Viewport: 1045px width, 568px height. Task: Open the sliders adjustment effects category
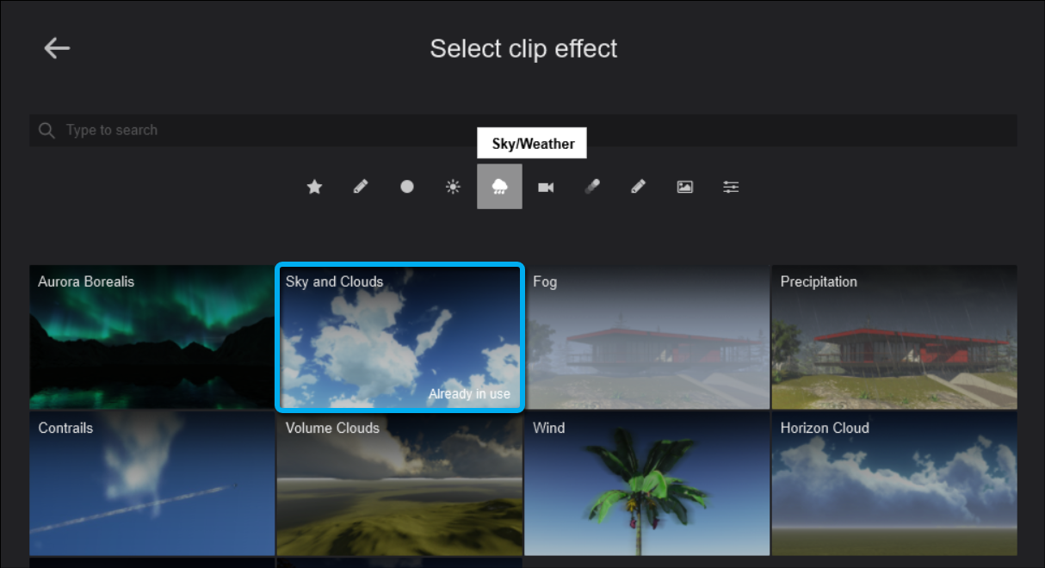pyautogui.click(x=731, y=187)
